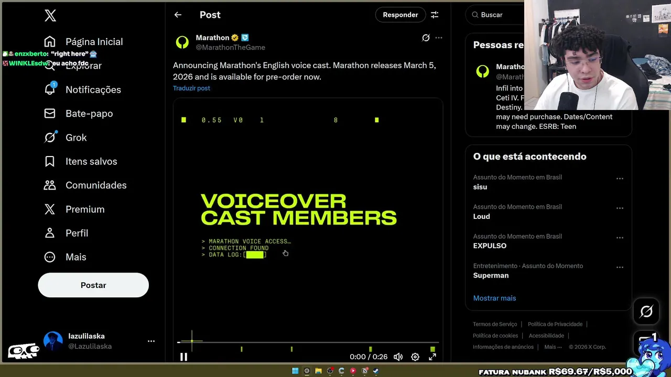Expand footer Mais dropdown
The width and height of the screenshot is (671, 377).
[553, 347]
